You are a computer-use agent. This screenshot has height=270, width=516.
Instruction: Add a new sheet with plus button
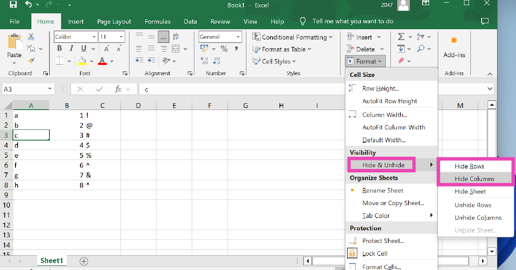pyautogui.click(x=84, y=261)
